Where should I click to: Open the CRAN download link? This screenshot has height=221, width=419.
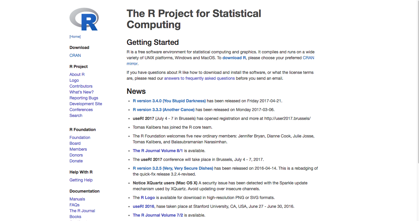[x=75, y=55]
